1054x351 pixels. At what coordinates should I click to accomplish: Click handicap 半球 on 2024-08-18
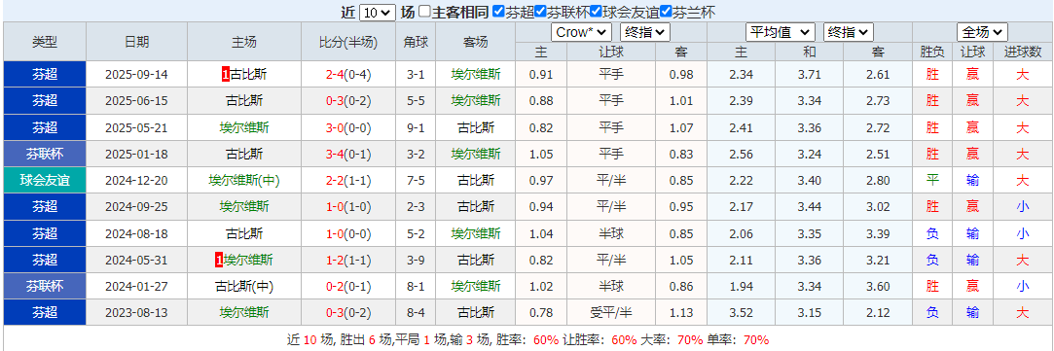(611, 233)
